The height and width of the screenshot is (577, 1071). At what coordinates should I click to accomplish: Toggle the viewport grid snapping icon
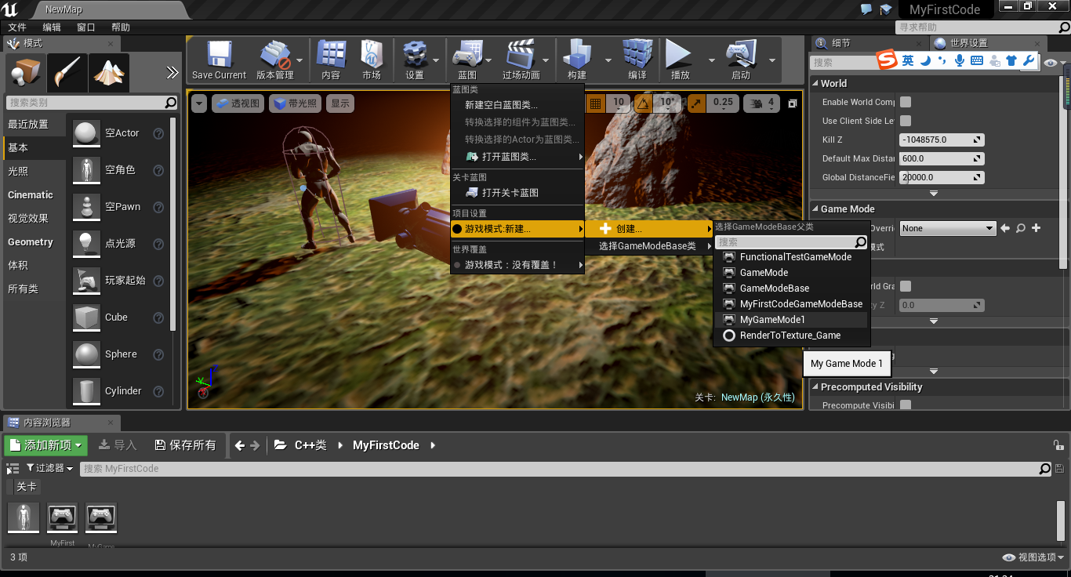(x=595, y=103)
